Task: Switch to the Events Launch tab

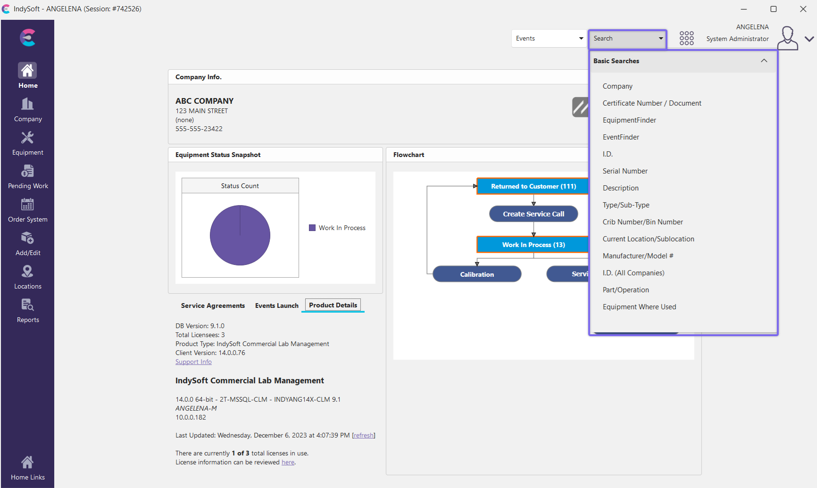Action: click(276, 306)
